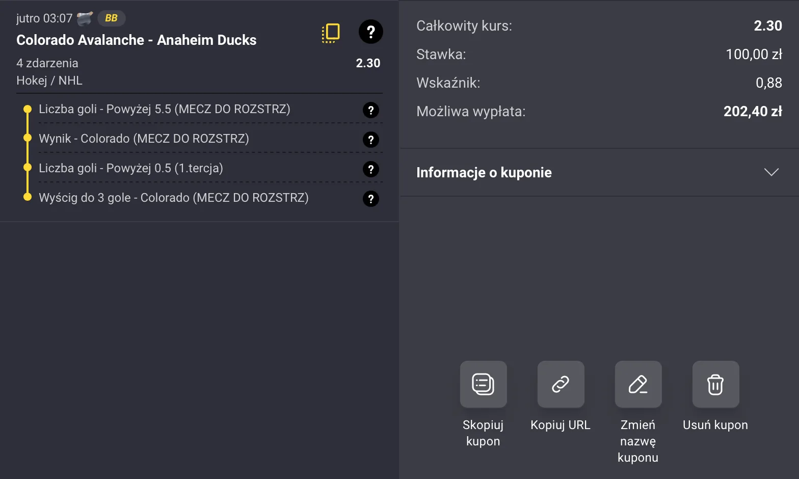Open help for Liczba goli 1.tercja
The width and height of the screenshot is (799, 479).
pos(370,169)
